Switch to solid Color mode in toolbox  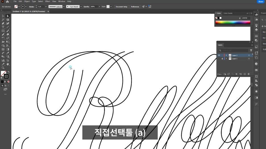coord(2,82)
